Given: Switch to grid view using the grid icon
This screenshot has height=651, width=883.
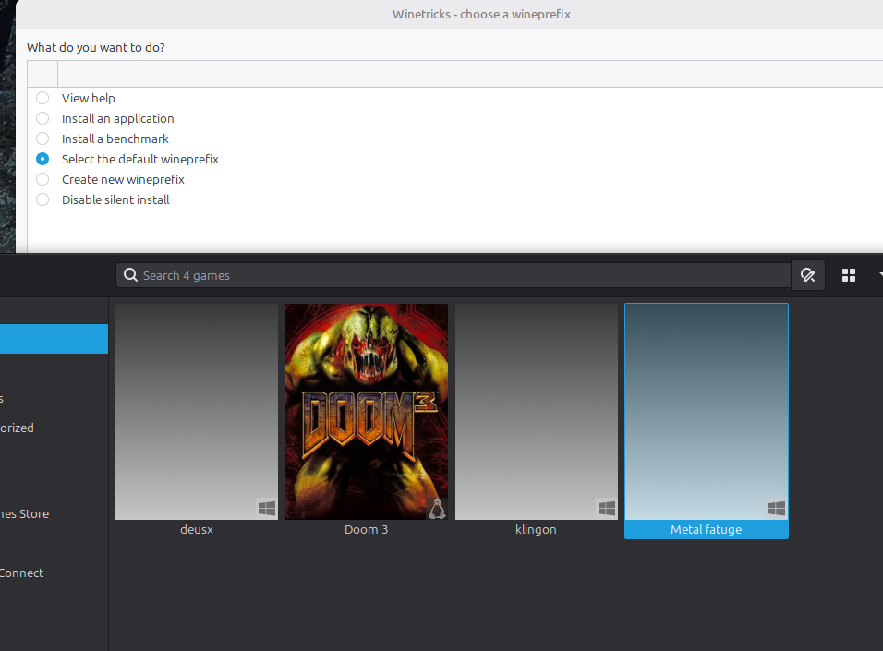Looking at the screenshot, I should click(849, 275).
